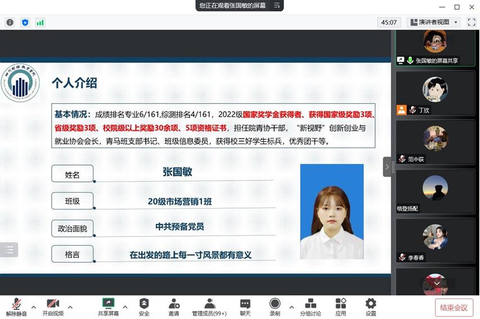Collapse the participant video sidebar
480x319 pixels.
click(387, 167)
